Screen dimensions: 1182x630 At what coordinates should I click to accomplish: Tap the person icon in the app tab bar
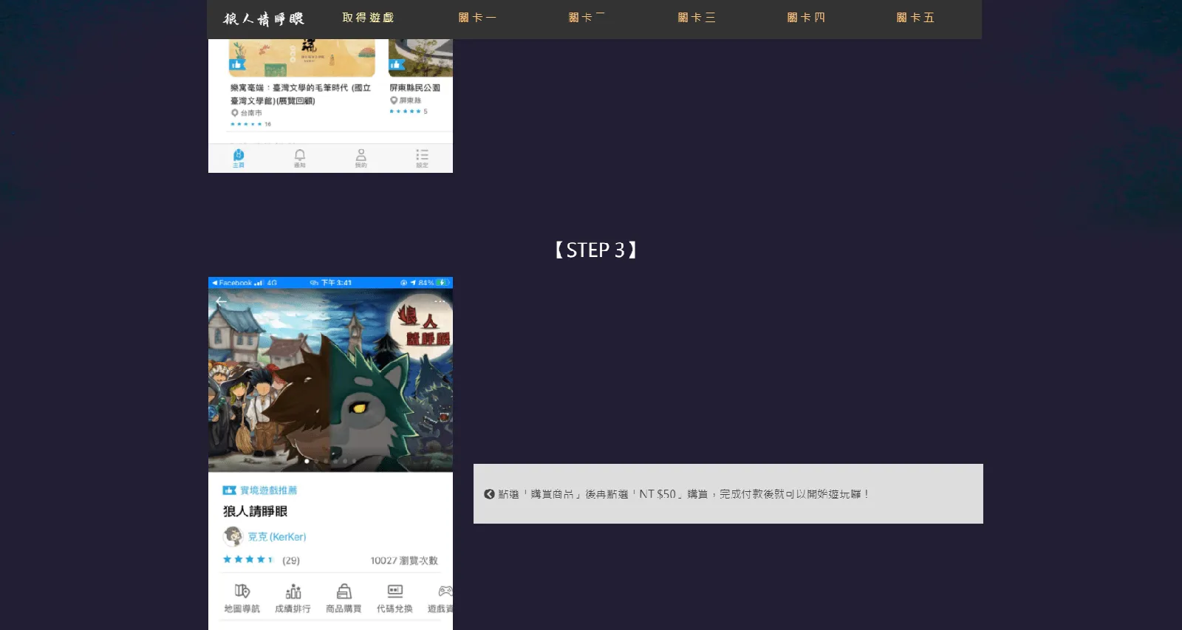point(361,157)
